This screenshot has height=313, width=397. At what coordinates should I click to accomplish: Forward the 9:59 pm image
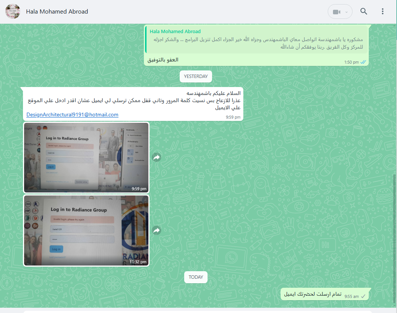157,157
